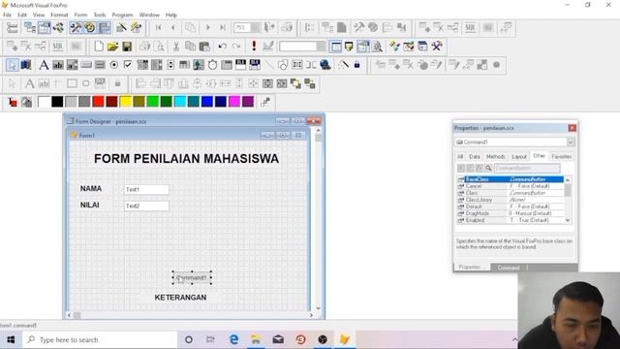Image resolution: width=620 pixels, height=349 pixels.
Task: Open File Explorer from taskbar
Action: (x=256, y=339)
